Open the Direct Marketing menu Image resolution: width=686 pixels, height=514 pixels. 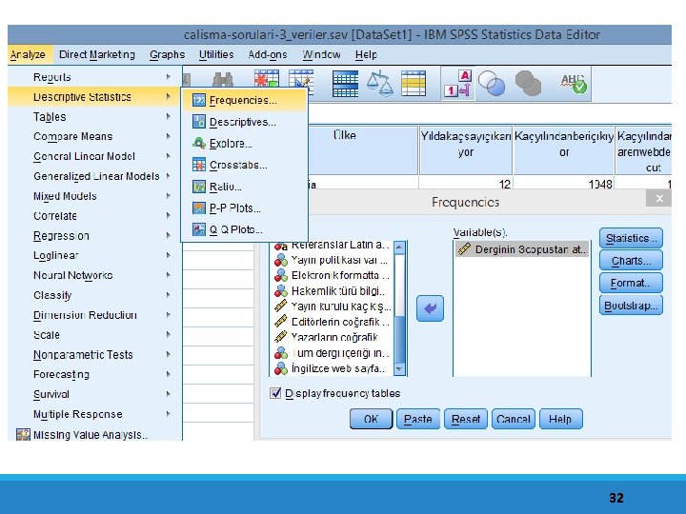(x=96, y=54)
